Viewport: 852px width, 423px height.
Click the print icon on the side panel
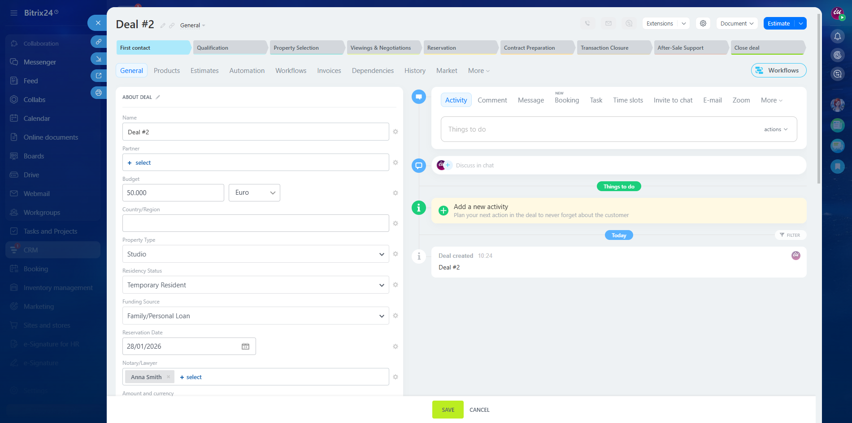tap(99, 93)
